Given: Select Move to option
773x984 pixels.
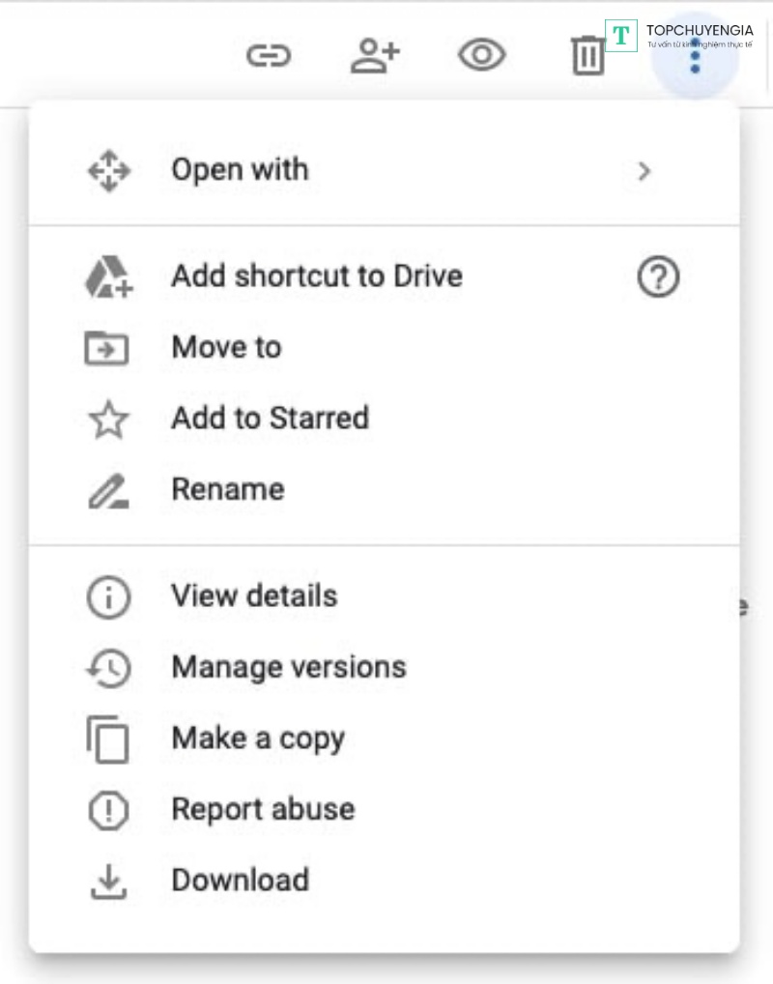Looking at the screenshot, I should 226,347.
